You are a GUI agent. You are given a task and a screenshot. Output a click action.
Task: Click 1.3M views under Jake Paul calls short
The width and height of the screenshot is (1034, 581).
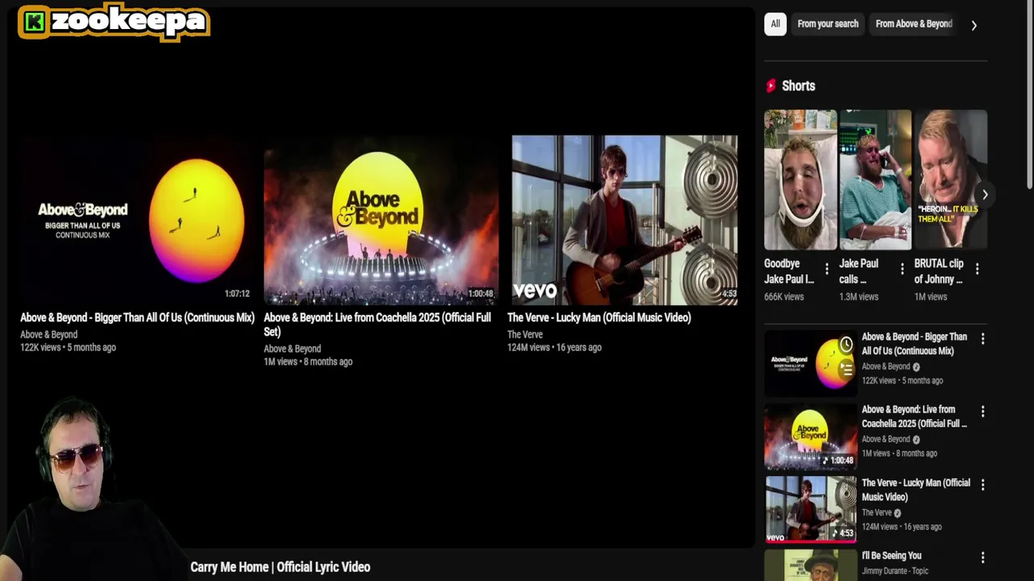(859, 297)
